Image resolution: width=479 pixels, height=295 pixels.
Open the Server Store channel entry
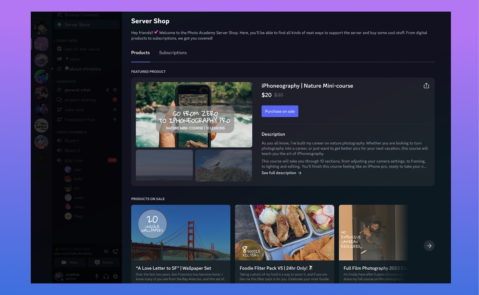(x=87, y=25)
